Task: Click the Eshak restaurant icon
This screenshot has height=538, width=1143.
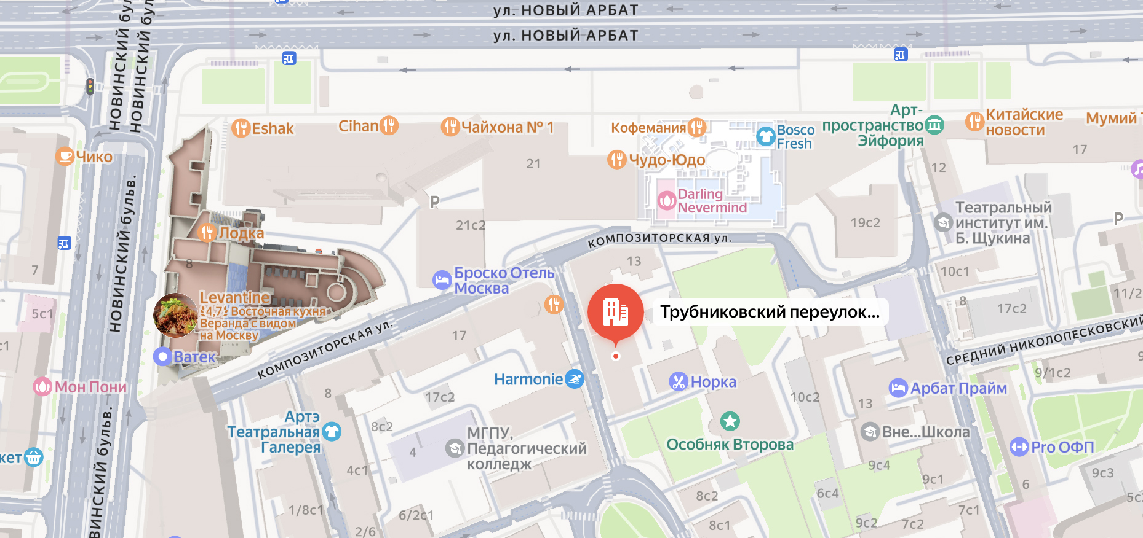Action: coord(241,128)
